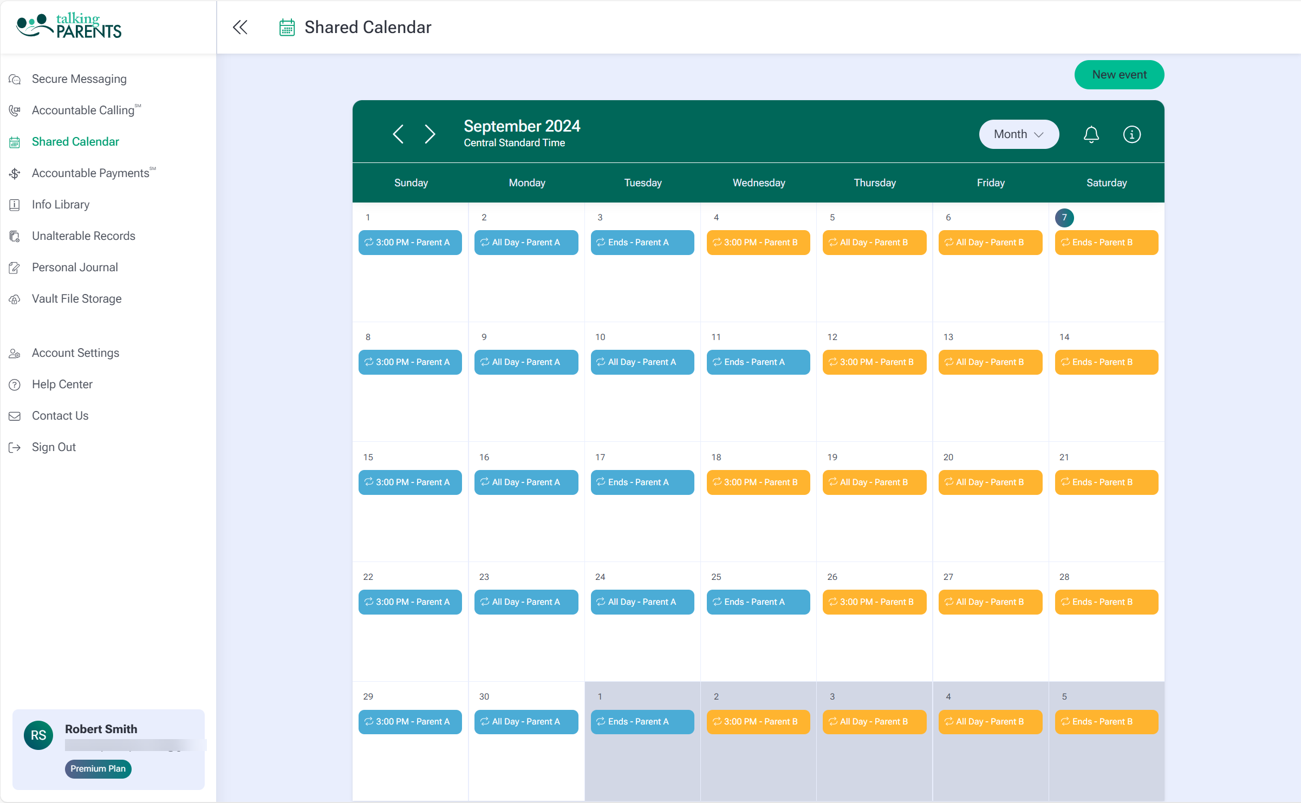Open calendar info icon
1301x803 pixels.
coord(1132,134)
